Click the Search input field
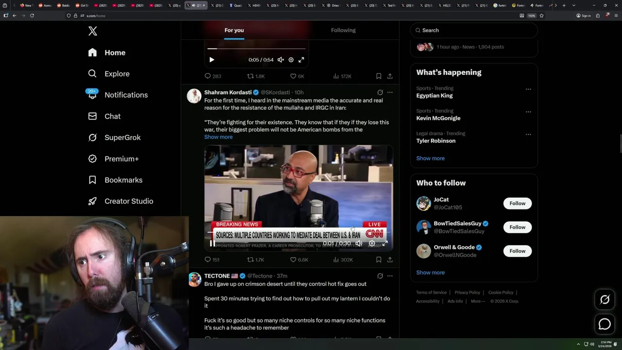Viewport: 622px width, 350px height. point(474,30)
